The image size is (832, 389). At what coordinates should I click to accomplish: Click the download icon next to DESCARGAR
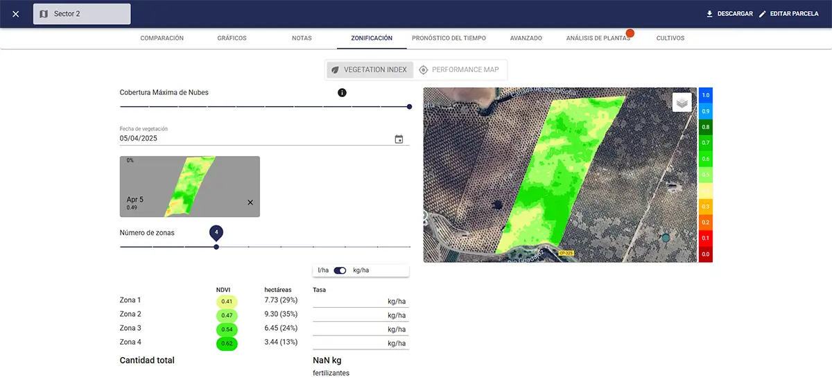709,14
